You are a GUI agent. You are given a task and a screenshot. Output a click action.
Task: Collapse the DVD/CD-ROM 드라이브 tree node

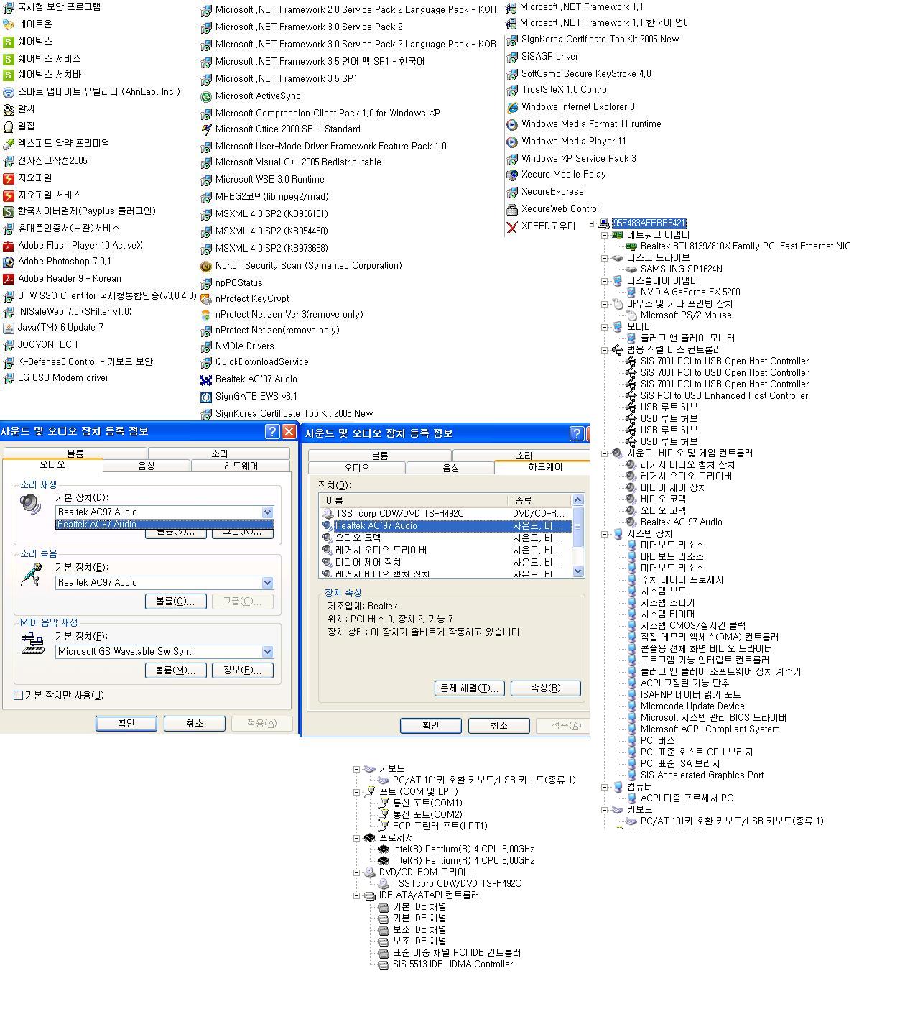356,872
